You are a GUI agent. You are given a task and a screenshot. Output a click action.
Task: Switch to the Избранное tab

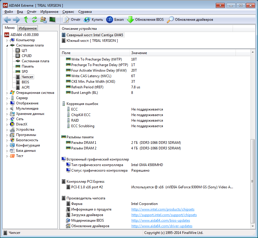pos(28,28)
